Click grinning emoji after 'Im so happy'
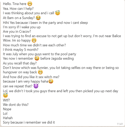125x127 pixels. [34, 40]
